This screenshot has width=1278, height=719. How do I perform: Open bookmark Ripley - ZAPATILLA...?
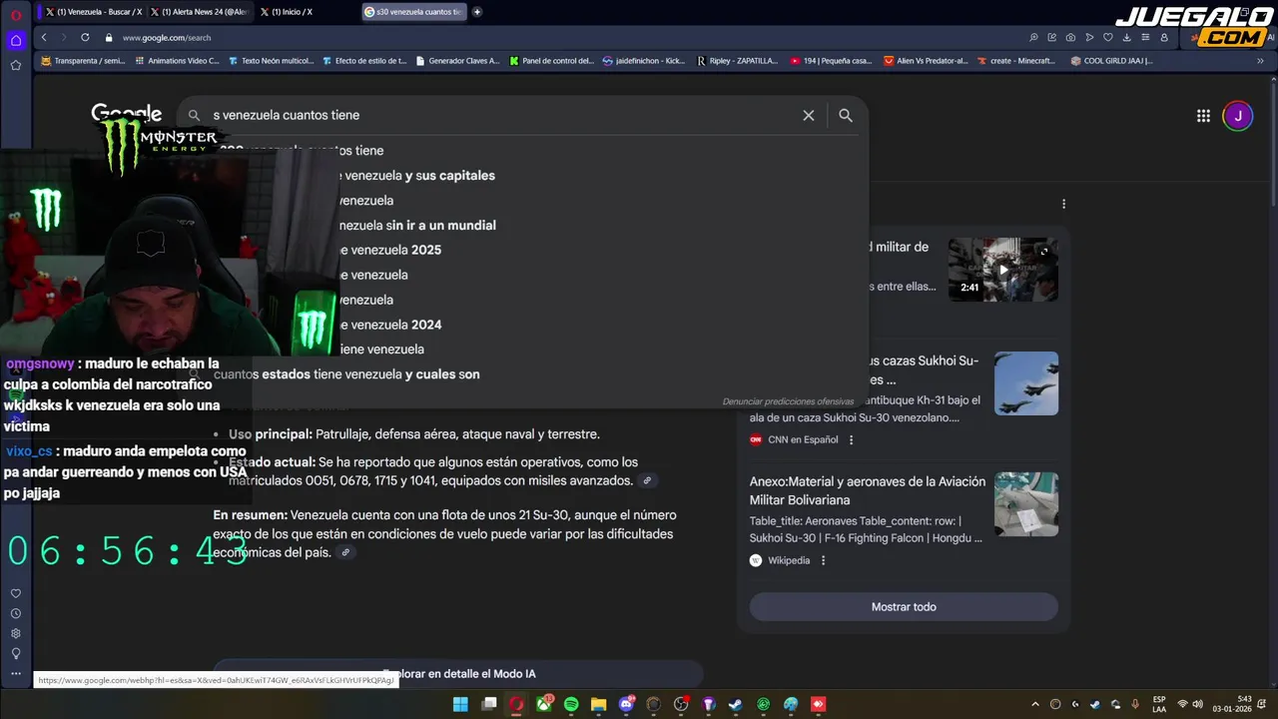click(737, 61)
